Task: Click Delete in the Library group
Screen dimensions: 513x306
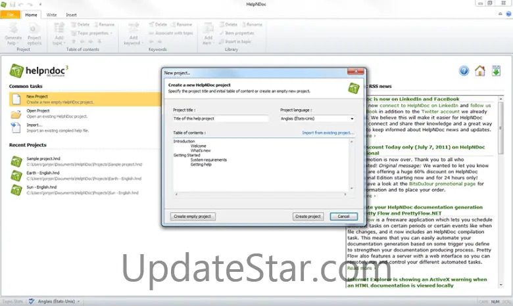Action: point(228,24)
